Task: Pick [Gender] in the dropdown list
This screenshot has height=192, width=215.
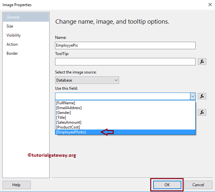Action: [x=125, y=113]
